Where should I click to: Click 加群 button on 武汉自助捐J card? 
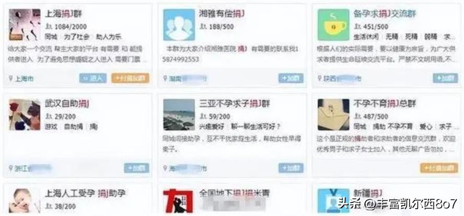coord(136,168)
